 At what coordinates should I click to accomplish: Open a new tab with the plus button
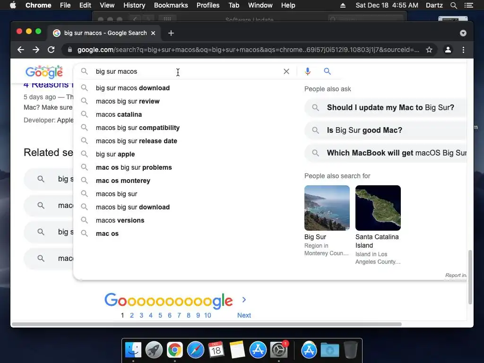coord(171,33)
